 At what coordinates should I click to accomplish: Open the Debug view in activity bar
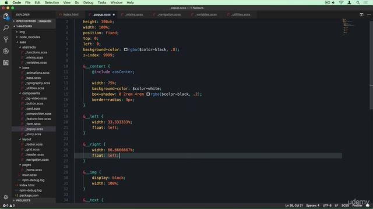(x=6, y=51)
